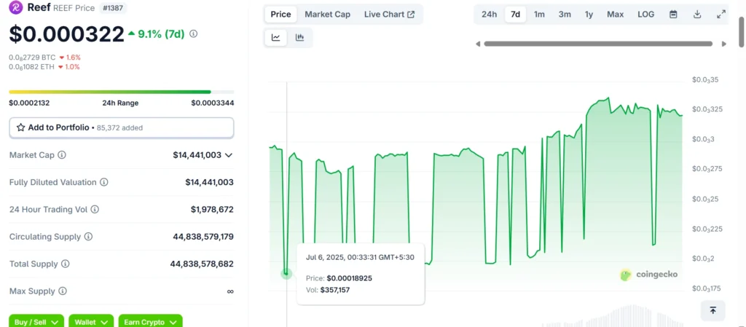Image resolution: width=746 pixels, height=327 pixels.
Task: Open Fully Diluted Valuation info icon
Action: [103, 182]
